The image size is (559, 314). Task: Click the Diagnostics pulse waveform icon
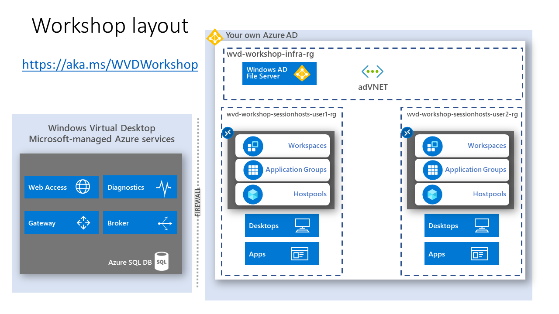tap(165, 187)
